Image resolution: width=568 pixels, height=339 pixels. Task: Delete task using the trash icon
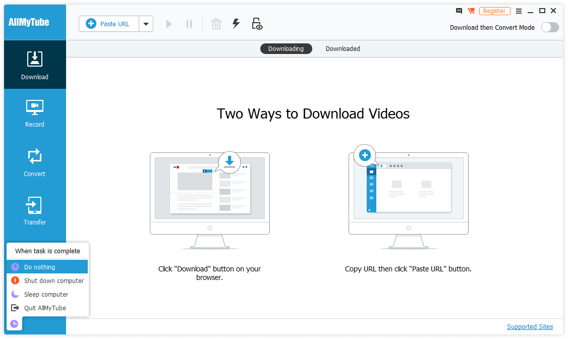(x=216, y=24)
